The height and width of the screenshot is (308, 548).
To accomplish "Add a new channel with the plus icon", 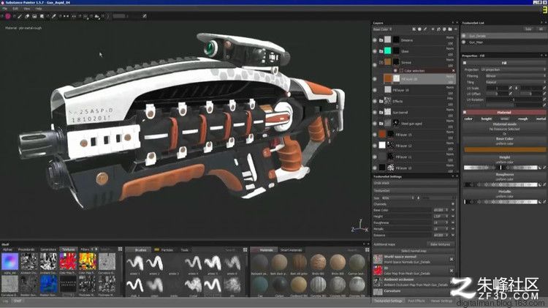I will click(x=453, y=204).
